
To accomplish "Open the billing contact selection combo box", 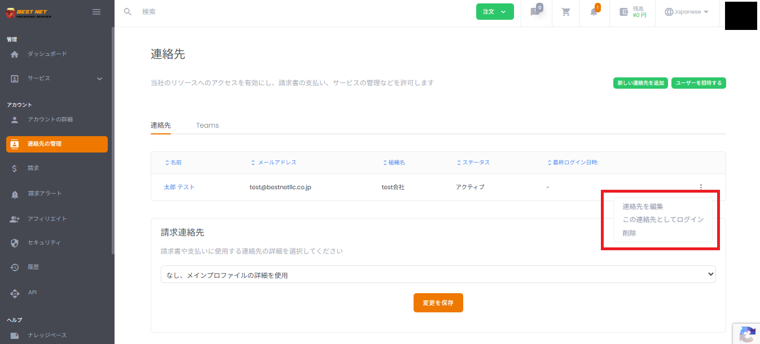I will [438, 274].
